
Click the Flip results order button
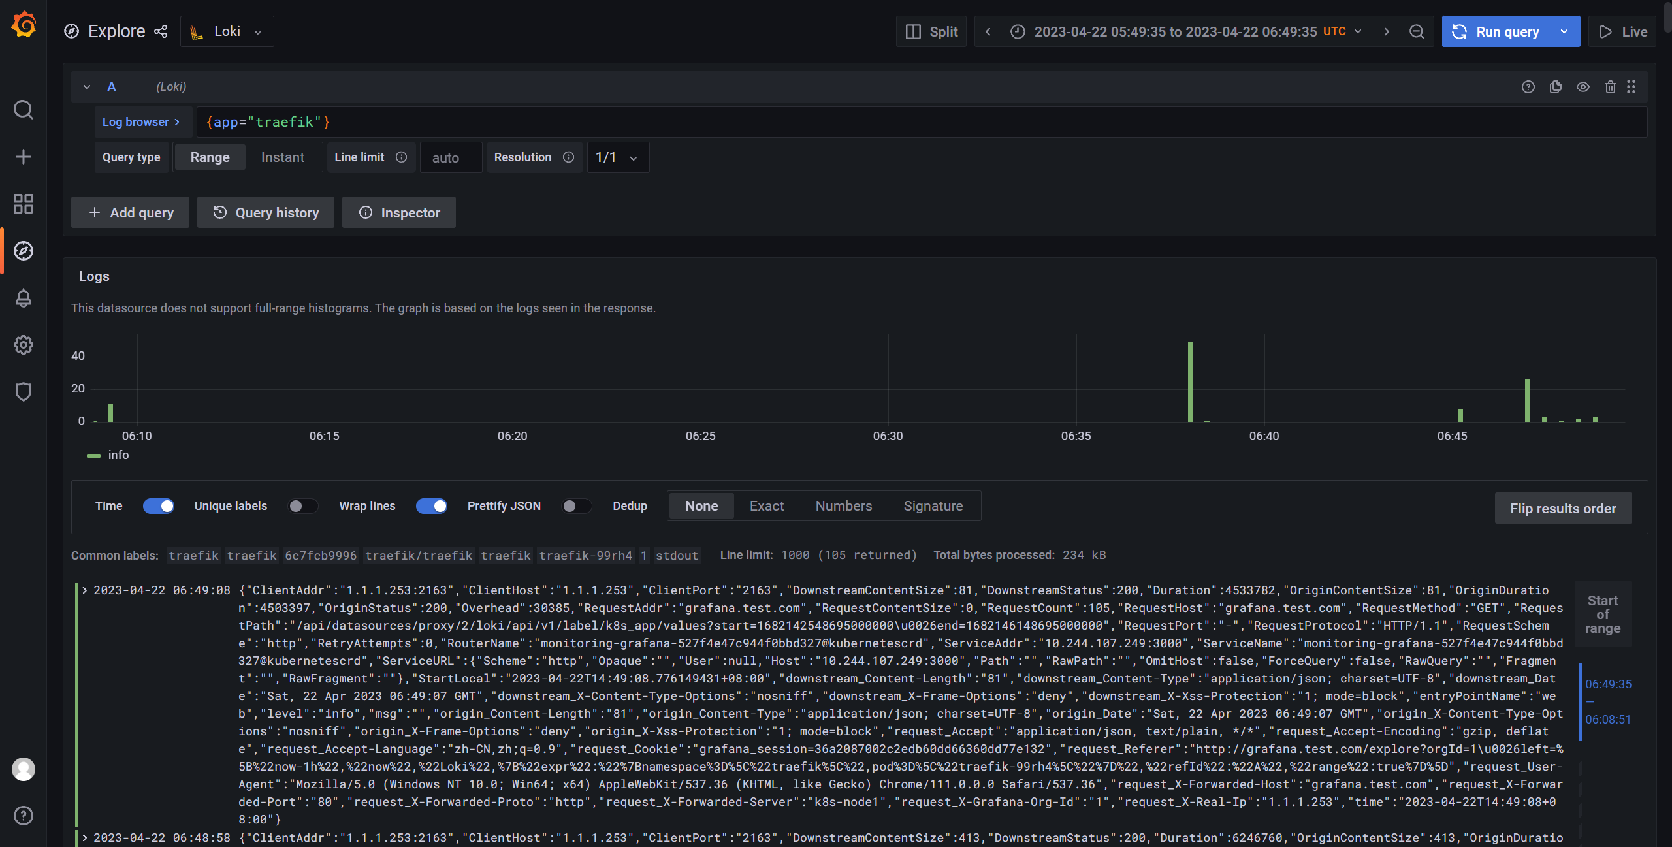tap(1563, 508)
